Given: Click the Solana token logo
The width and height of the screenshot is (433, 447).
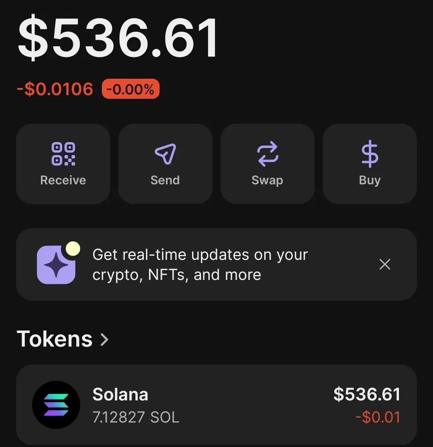Looking at the screenshot, I should pyautogui.click(x=56, y=405).
